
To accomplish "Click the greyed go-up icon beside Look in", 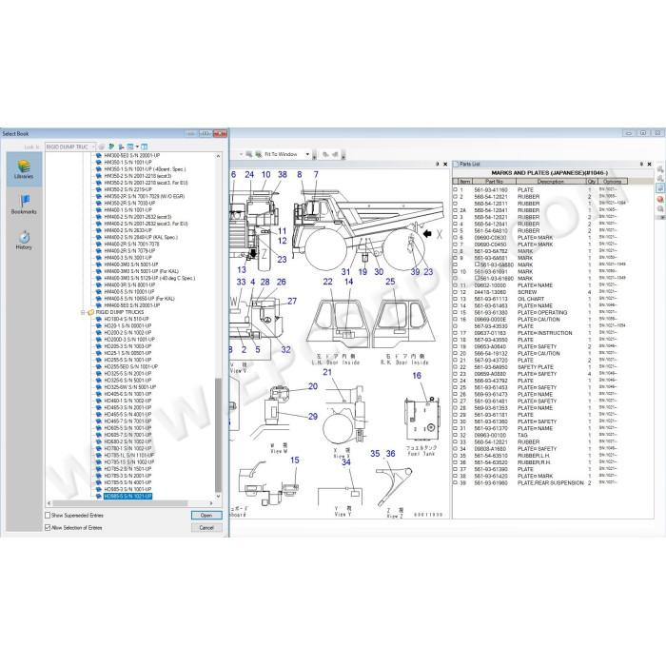I will pos(102,147).
